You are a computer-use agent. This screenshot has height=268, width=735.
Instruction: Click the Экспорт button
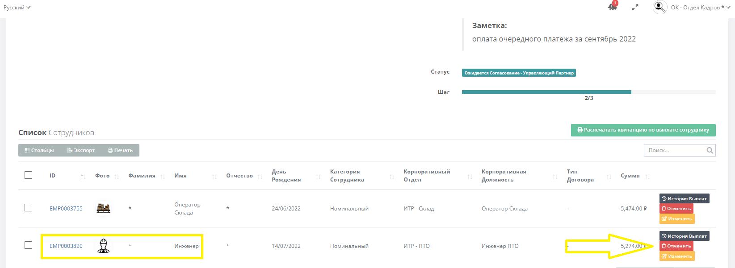point(81,150)
